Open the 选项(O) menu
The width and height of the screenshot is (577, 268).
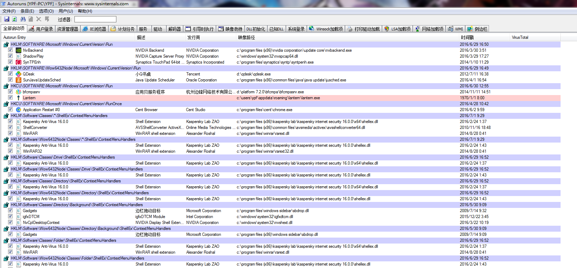[46, 11]
